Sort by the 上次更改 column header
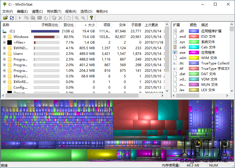Image resolution: width=235 pixels, height=168 pixels. [x=154, y=25]
